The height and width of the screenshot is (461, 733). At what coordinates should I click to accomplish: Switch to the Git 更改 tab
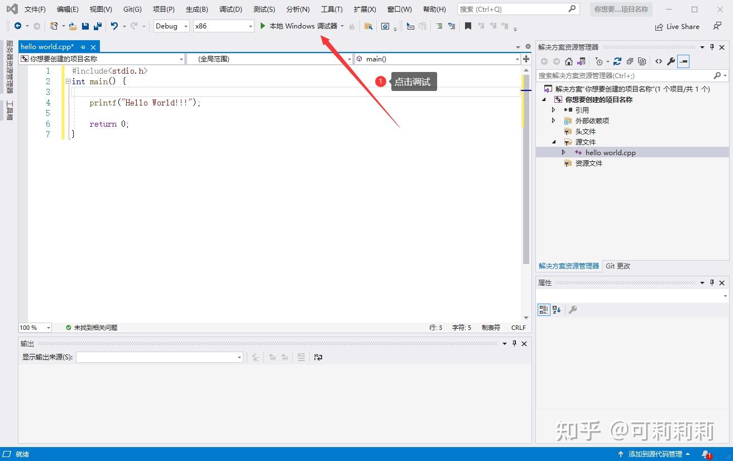(x=617, y=266)
